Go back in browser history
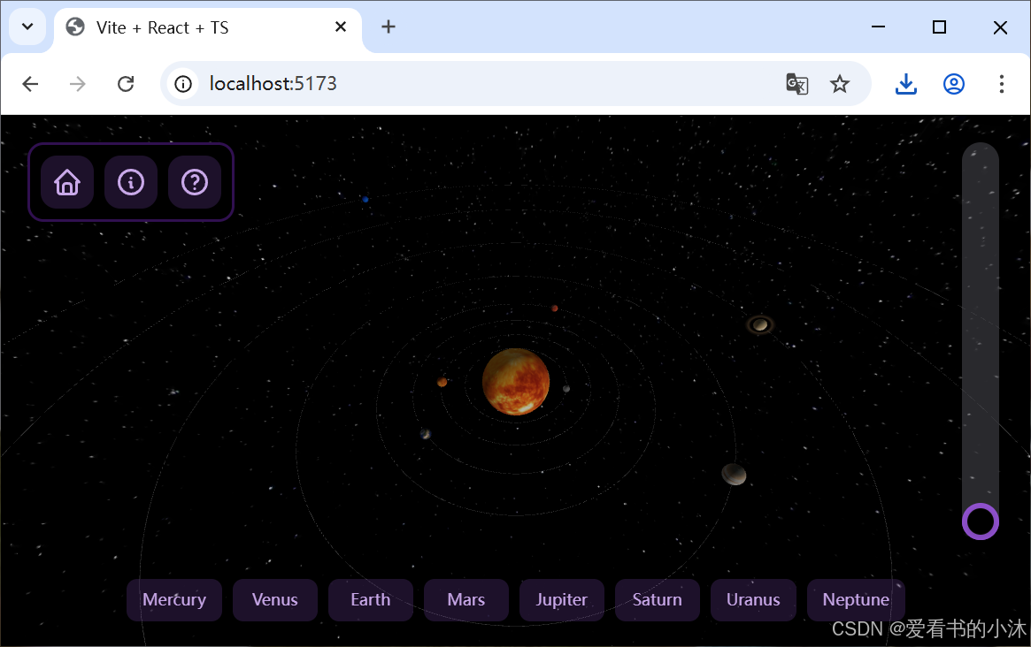Viewport: 1031px width, 647px height. coord(30,84)
